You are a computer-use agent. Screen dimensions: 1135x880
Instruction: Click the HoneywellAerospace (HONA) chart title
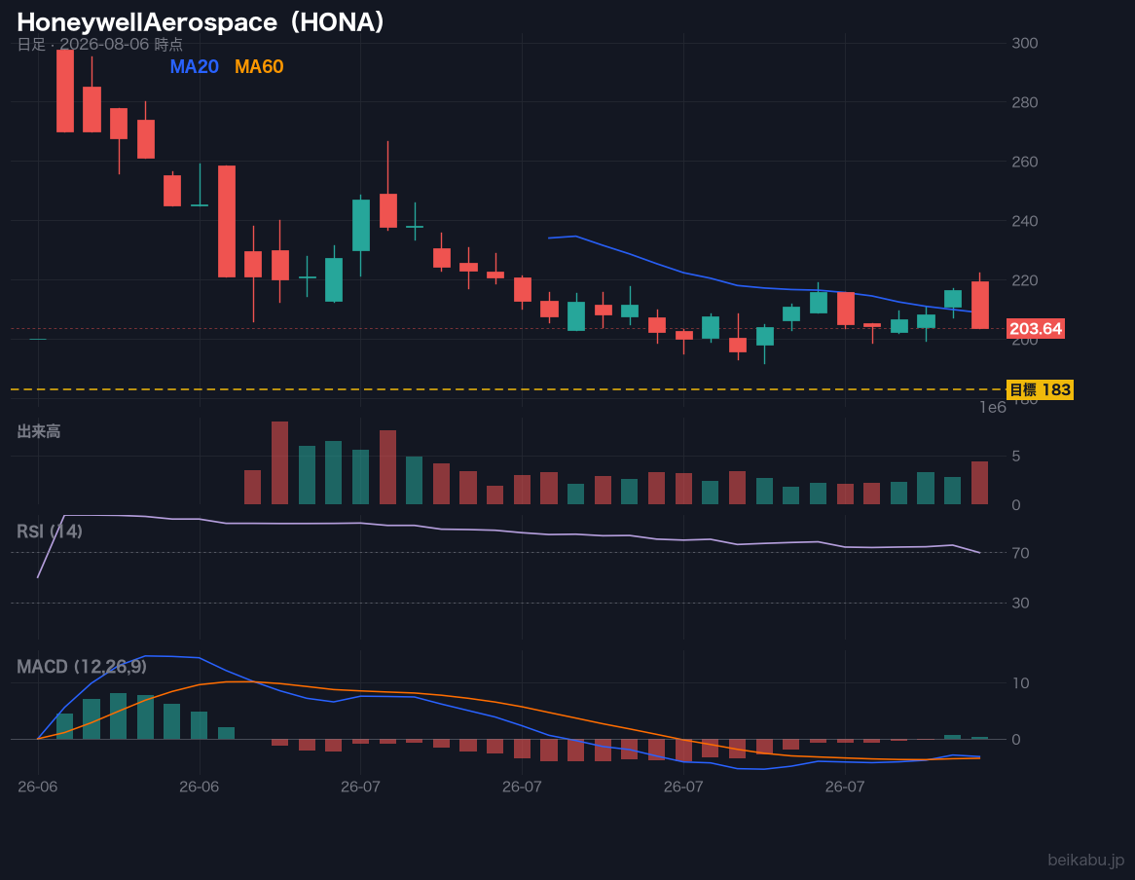(201, 21)
